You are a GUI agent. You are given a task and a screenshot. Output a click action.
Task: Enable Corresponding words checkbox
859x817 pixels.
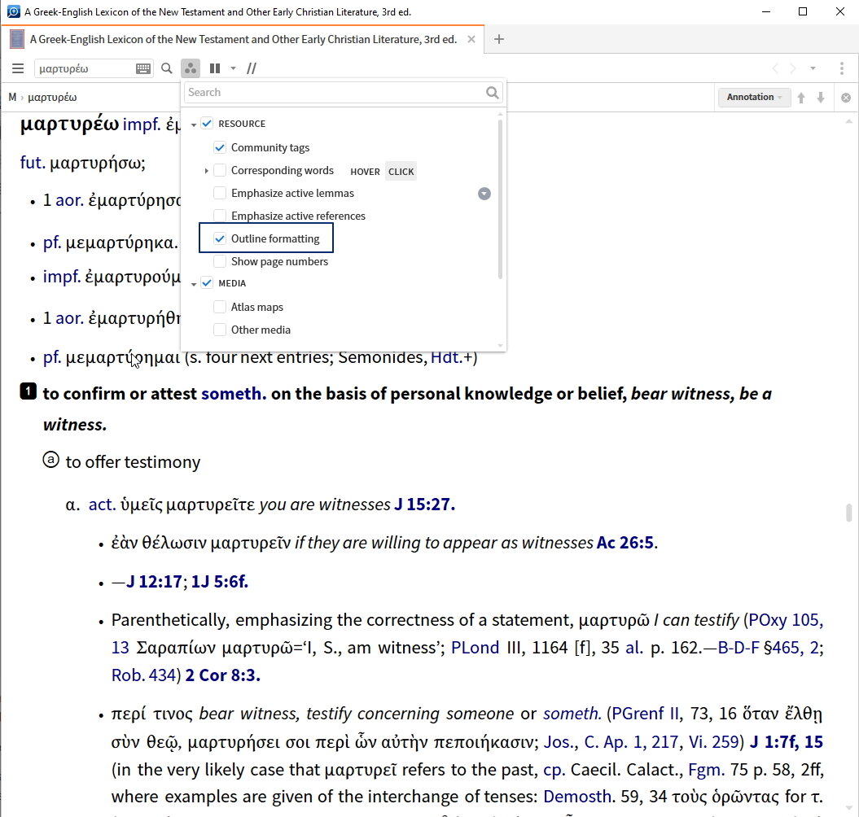[x=220, y=170]
